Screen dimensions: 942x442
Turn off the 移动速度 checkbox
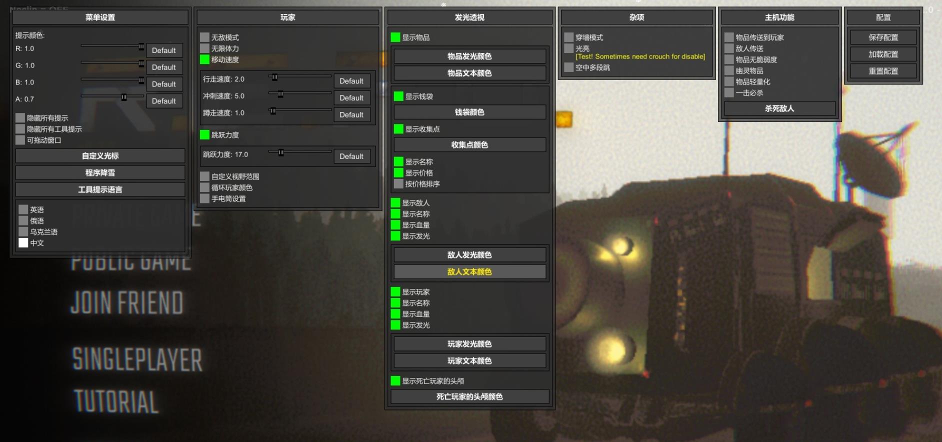click(x=204, y=59)
